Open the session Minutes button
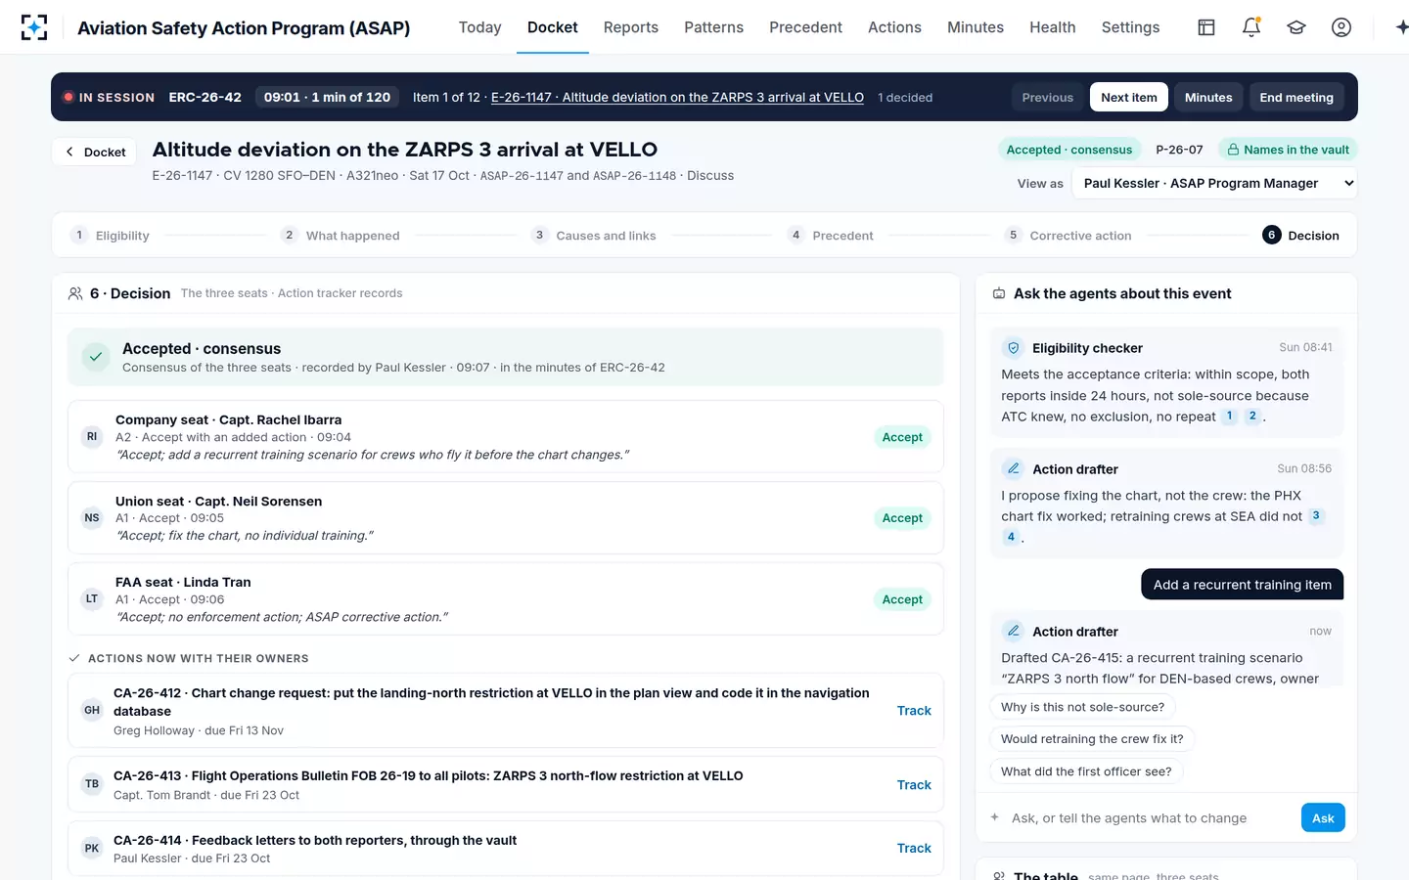 coord(1208,97)
